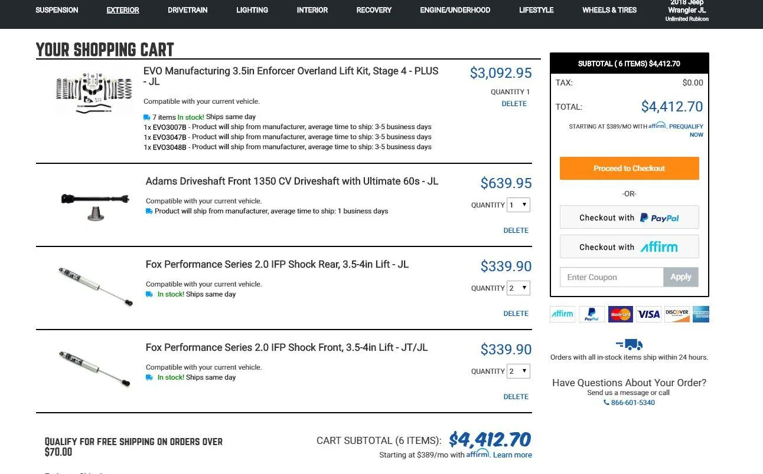Delete the EVO Enforcer Lift Kit from cart
Image resolution: width=763 pixels, height=474 pixels.
coord(514,104)
